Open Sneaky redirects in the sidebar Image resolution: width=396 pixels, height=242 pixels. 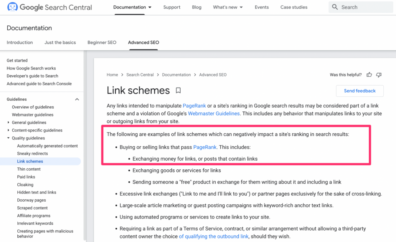click(x=32, y=154)
